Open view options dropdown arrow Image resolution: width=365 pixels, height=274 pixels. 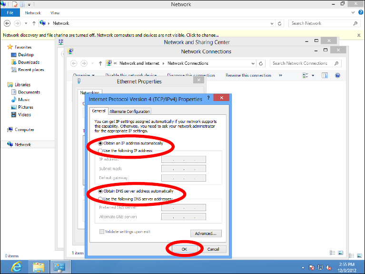click(x=313, y=76)
